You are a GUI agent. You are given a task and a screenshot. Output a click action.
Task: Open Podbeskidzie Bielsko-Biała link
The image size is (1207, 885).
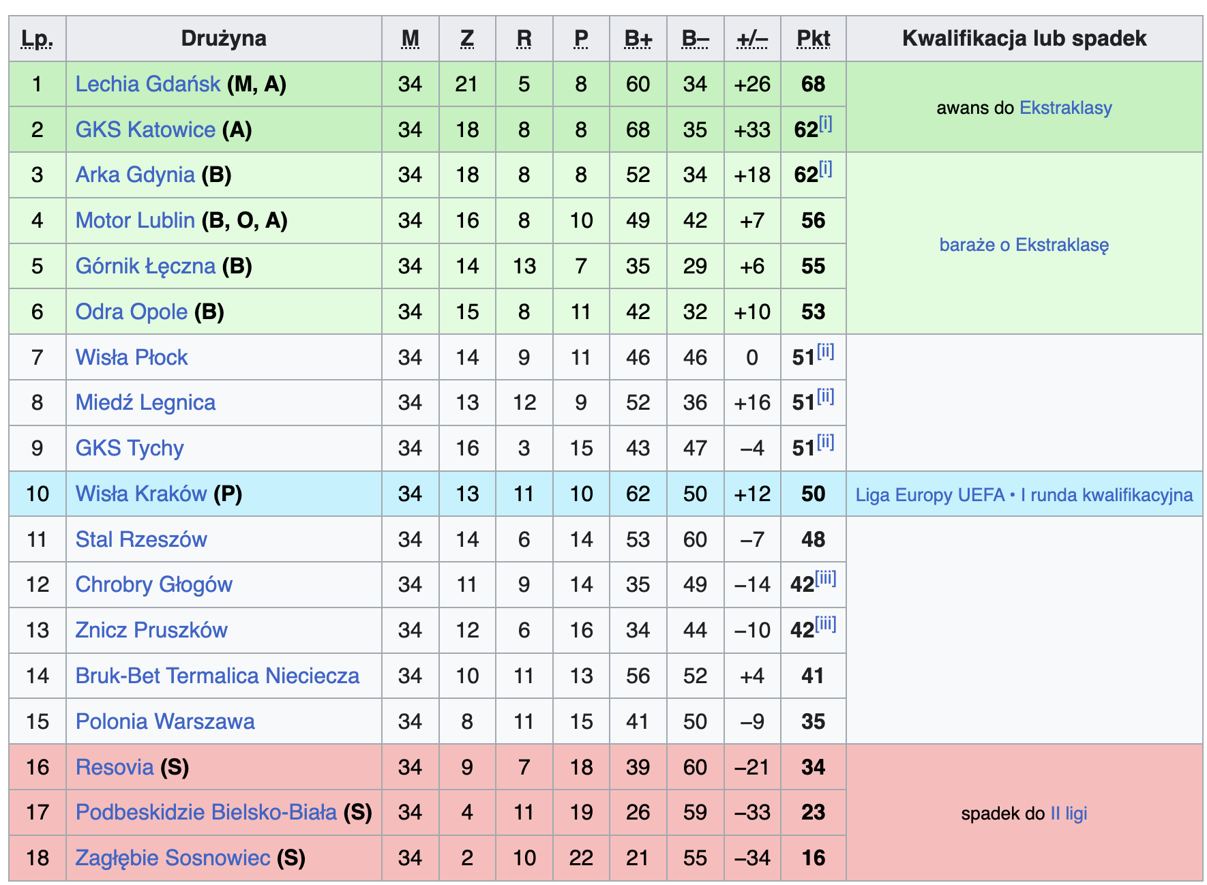[x=206, y=812]
